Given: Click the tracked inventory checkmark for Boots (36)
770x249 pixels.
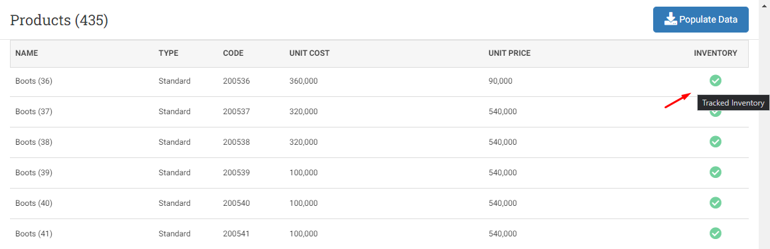Looking at the screenshot, I should tap(716, 80).
